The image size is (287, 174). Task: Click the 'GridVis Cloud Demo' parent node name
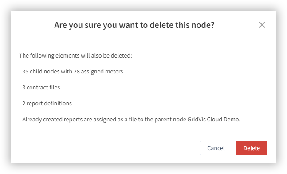[x=213, y=120]
